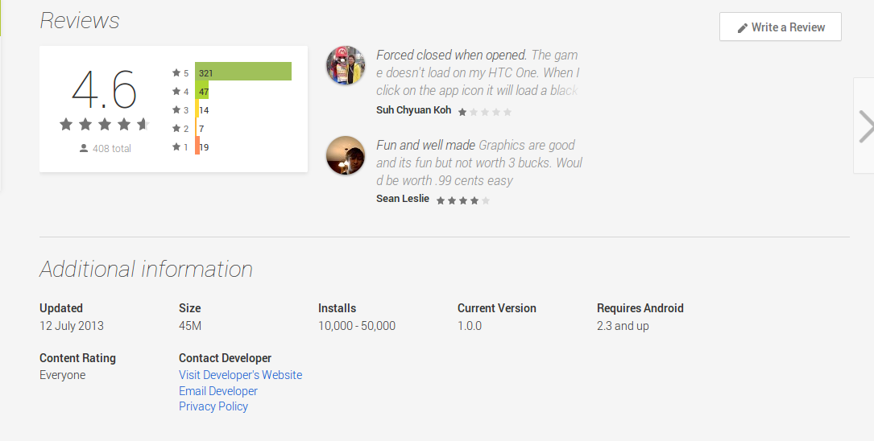Click the current version value 1.0.0
This screenshot has width=874, height=441.
[470, 326]
